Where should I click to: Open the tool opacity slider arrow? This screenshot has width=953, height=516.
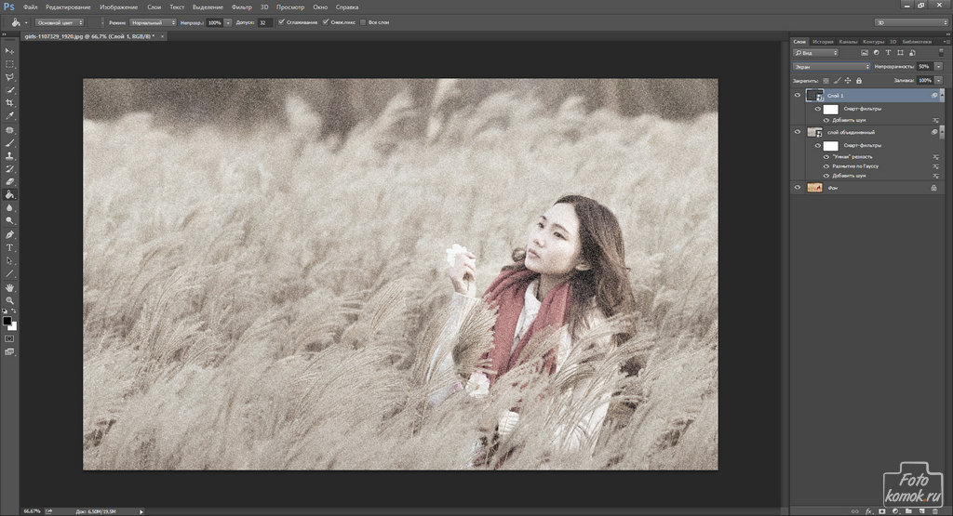pos(228,22)
